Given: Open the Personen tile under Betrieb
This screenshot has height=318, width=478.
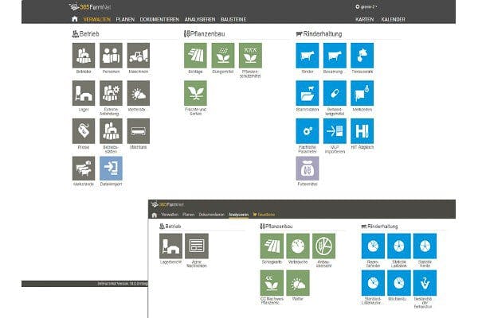Looking at the screenshot, I should tap(111, 56).
